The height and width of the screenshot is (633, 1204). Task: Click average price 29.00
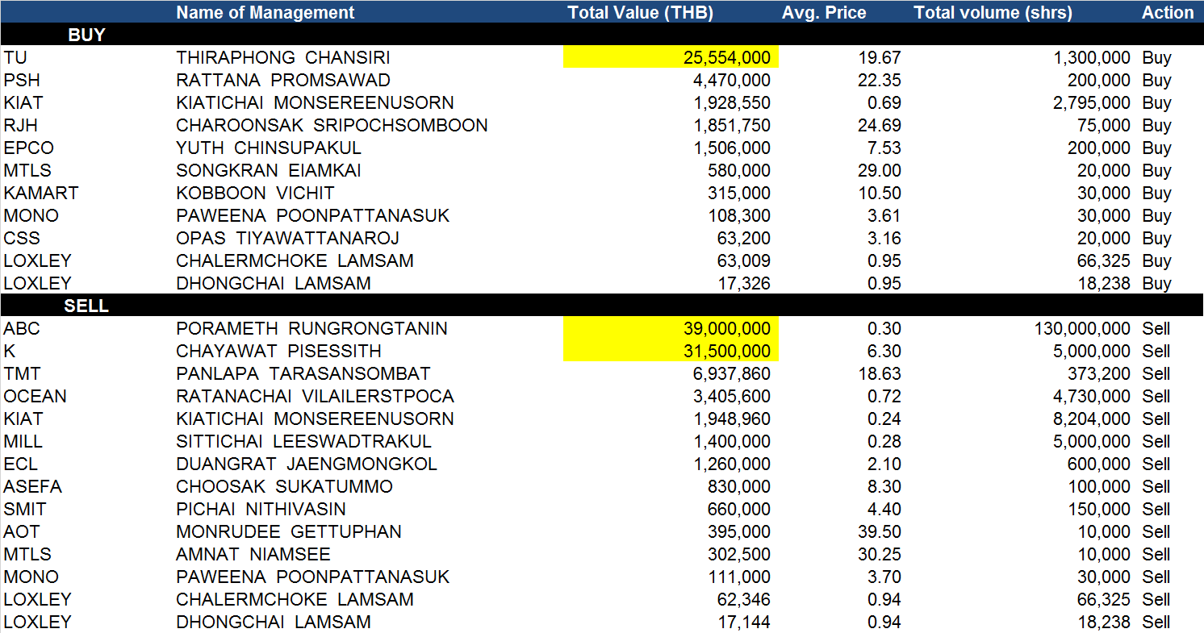[x=881, y=170]
